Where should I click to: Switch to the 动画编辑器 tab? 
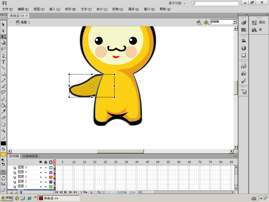(30, 156)
